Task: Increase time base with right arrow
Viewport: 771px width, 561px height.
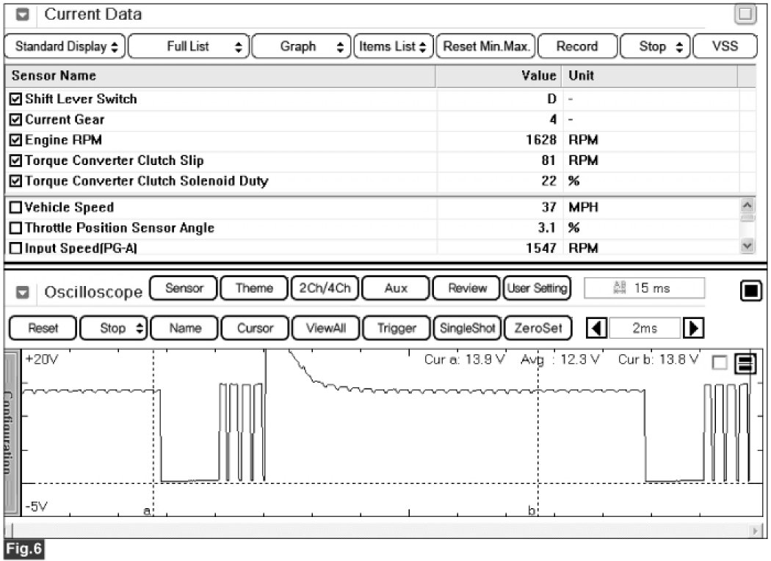Action: coord(691,328)
